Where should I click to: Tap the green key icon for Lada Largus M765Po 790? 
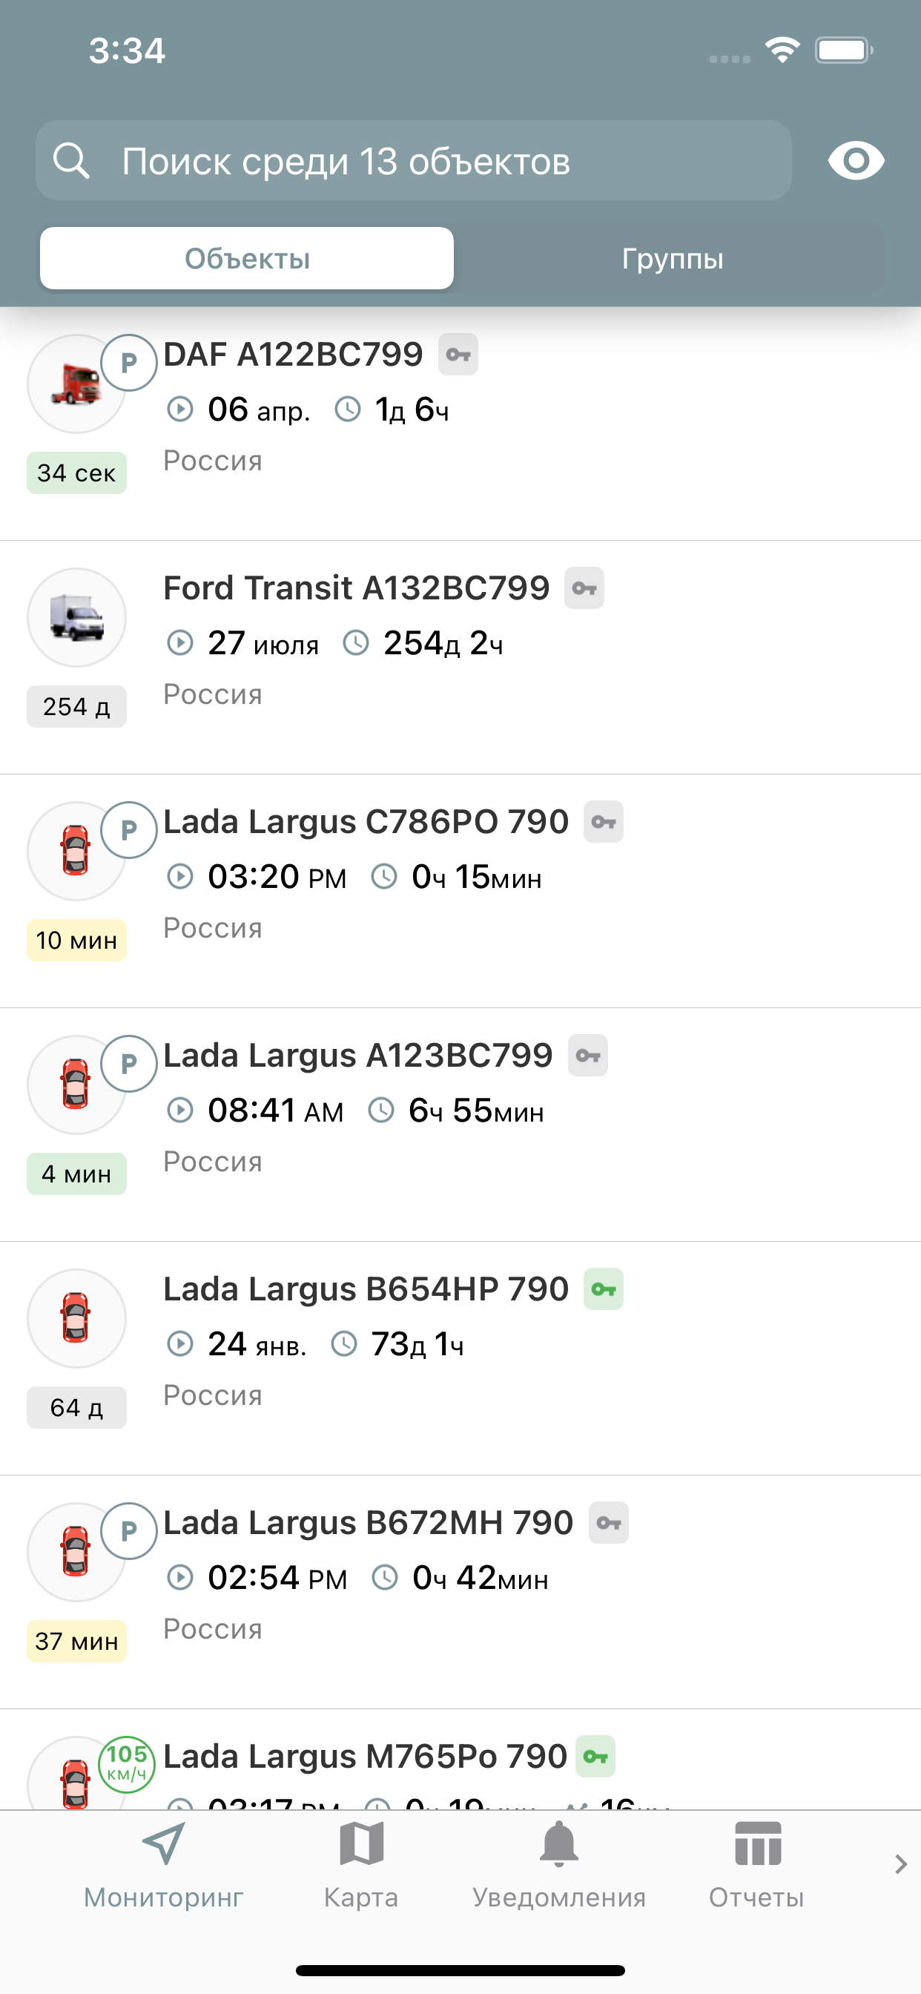pos(595,1757)
